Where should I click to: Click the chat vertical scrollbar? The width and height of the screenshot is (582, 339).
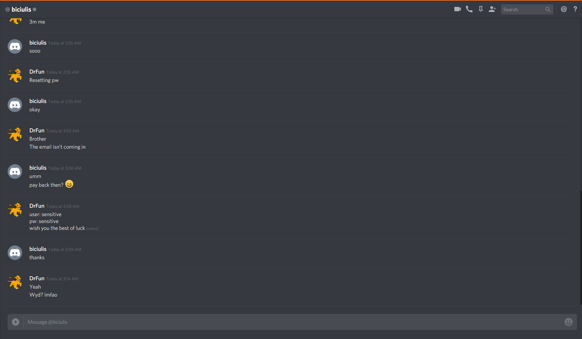[580, 247]
